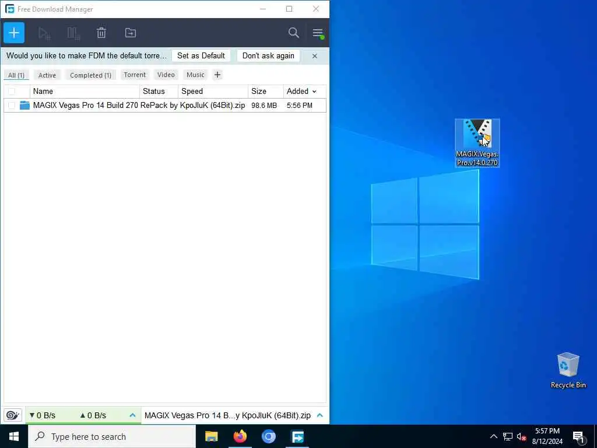Toggle Added column sort arrow
The height and width of the screenshot is (448, 597).
(314, 92)
